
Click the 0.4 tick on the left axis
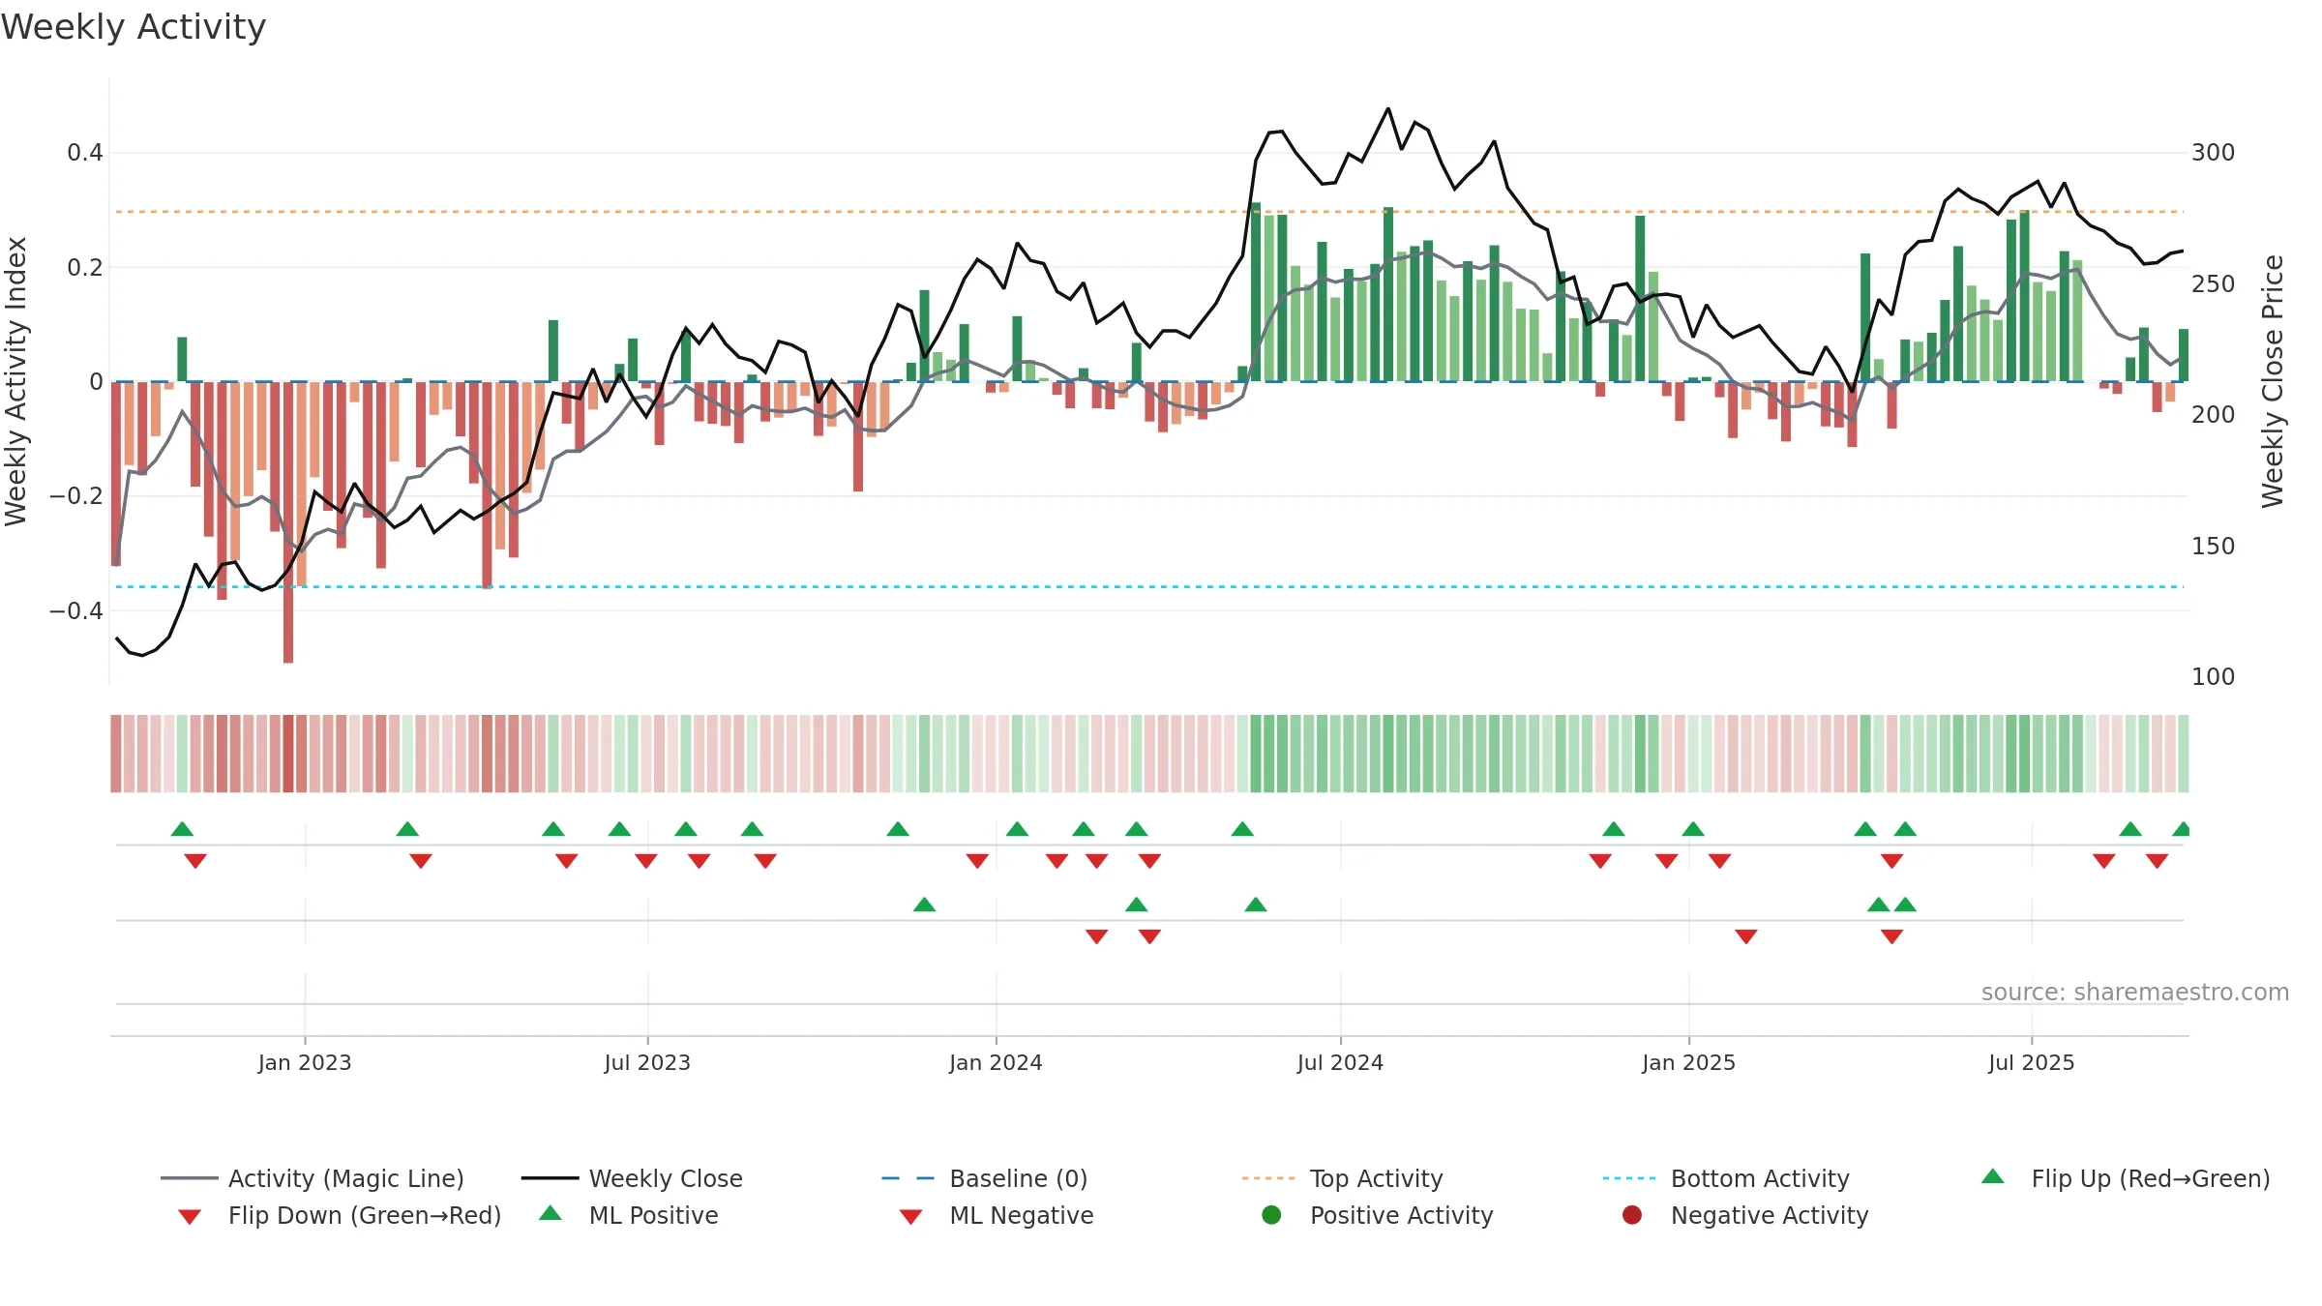point(85,153)
